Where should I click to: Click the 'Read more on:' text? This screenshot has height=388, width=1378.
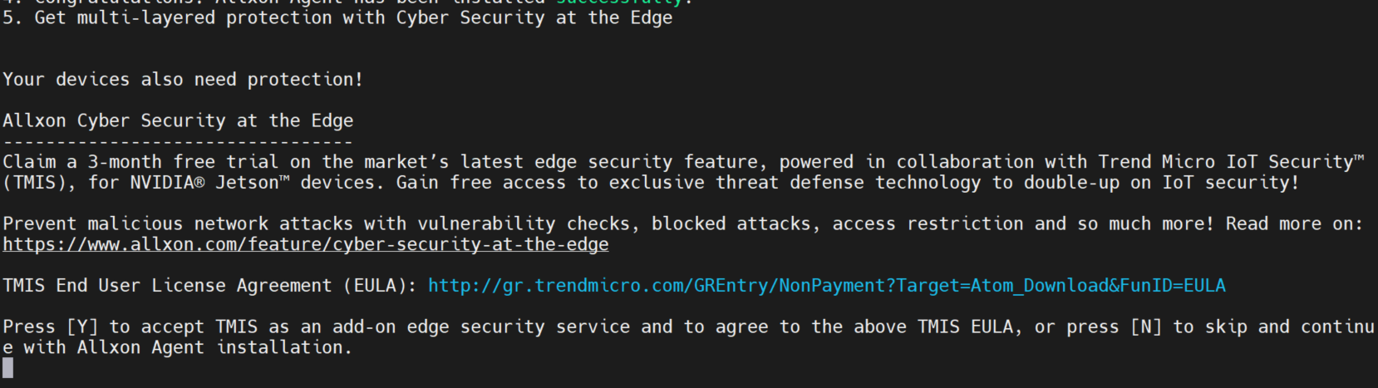point(1294,224)
